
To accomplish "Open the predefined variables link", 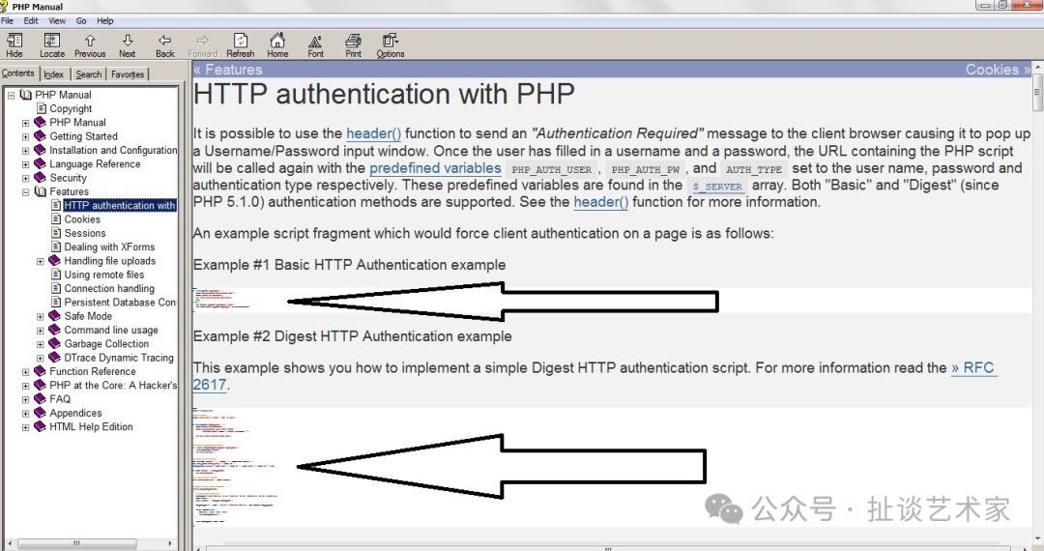I will [435, 168].
